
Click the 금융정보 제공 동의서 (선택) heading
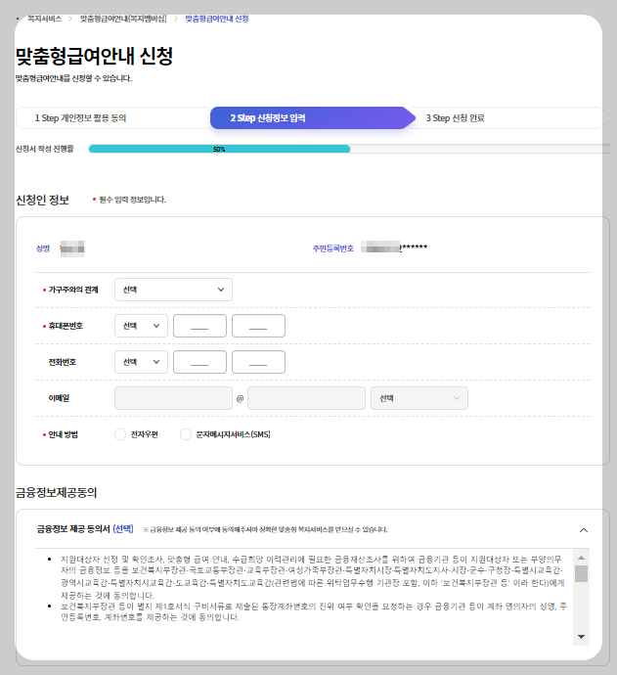[85, 529]
